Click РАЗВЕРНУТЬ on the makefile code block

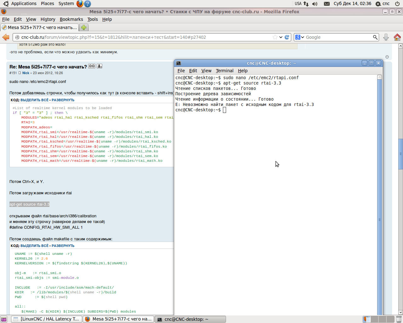(x=63, y=246)
